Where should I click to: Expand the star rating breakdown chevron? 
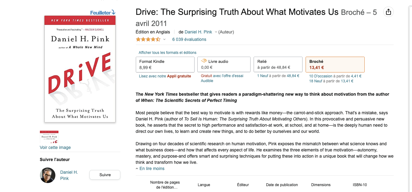point(164,39)
